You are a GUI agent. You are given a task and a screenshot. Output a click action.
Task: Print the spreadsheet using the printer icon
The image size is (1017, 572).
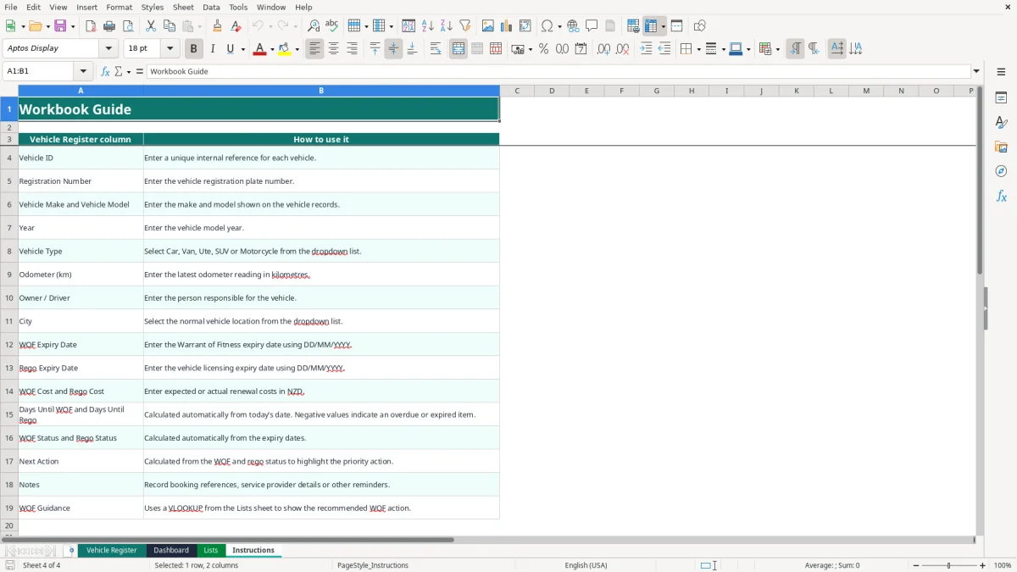click(108, 26)
